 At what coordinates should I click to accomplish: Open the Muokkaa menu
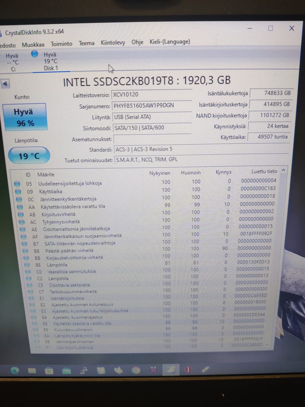point(33,45)
